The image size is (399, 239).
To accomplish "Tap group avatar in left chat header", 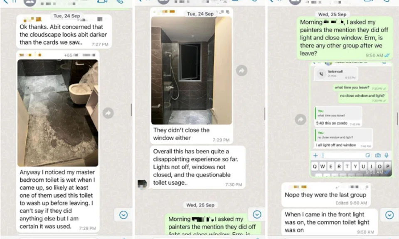I will (x=30, y=2).
